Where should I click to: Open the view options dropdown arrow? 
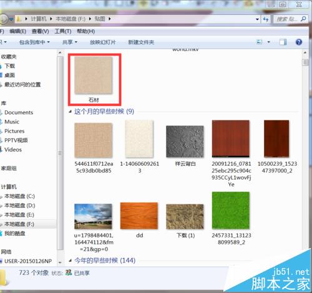[x=268, y=42]
